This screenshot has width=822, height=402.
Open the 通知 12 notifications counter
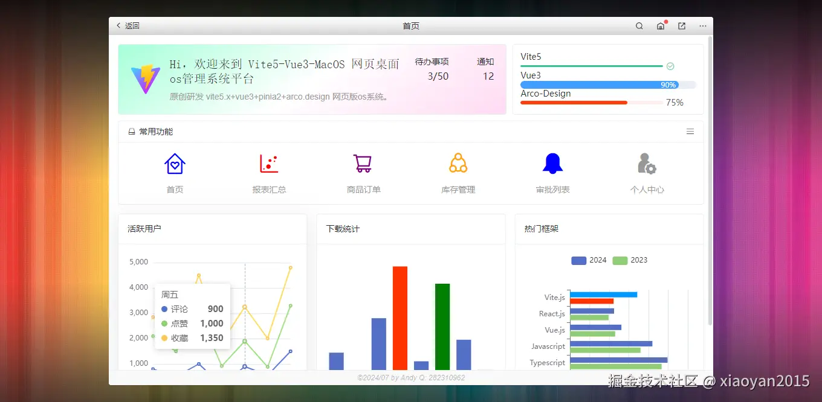click(485, 69)
